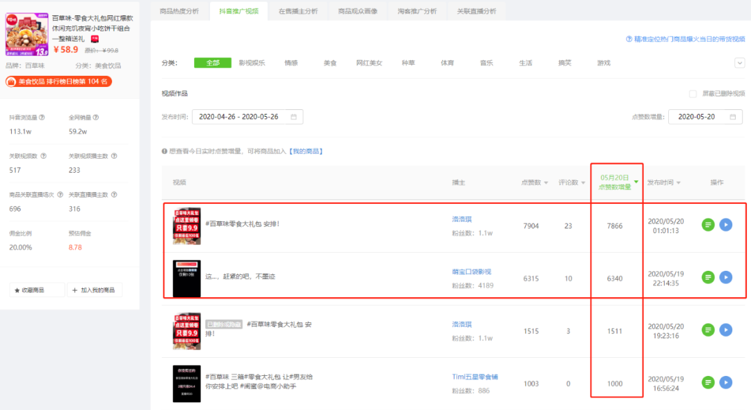Play the 7904-likes 滴滴琪 video
The width and height of the screenshot is (751, 410).
coord(725,225)
